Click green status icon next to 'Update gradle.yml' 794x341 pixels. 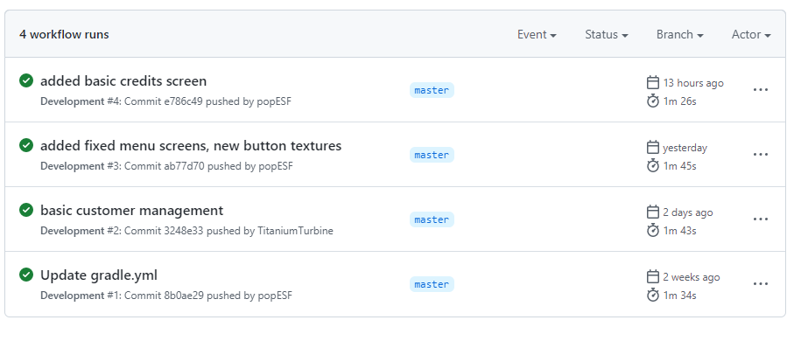coord(26,275)
